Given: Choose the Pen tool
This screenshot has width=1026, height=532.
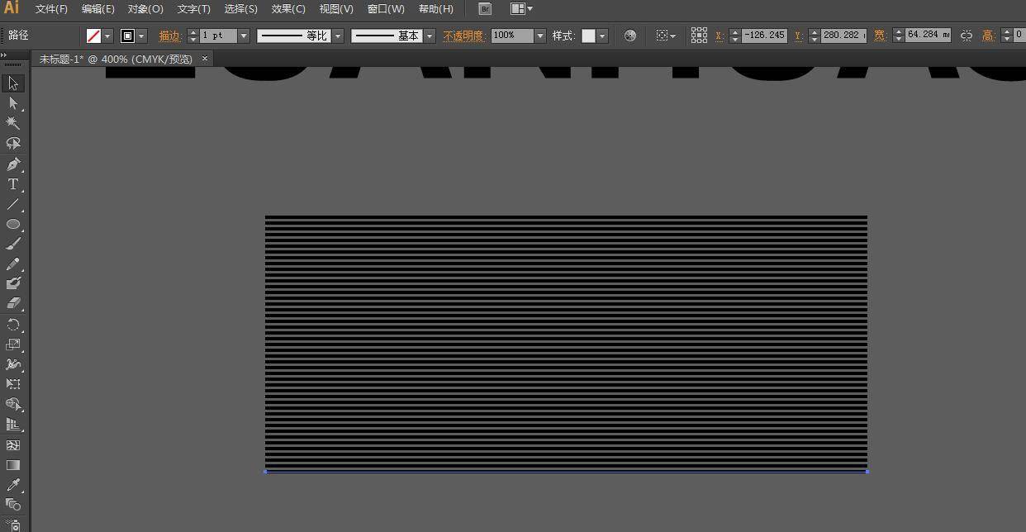Looking at the screenshot, I should coord(13,164).
